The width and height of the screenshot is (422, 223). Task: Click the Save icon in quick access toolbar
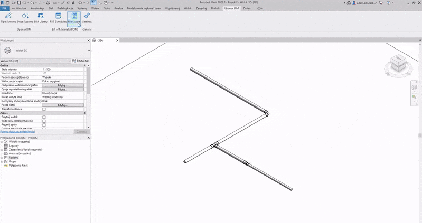pyautogui.click(x=19, y=3)
